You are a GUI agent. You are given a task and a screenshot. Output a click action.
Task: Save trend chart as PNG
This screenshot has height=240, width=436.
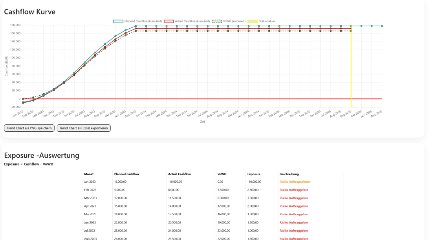pos(29,128)
